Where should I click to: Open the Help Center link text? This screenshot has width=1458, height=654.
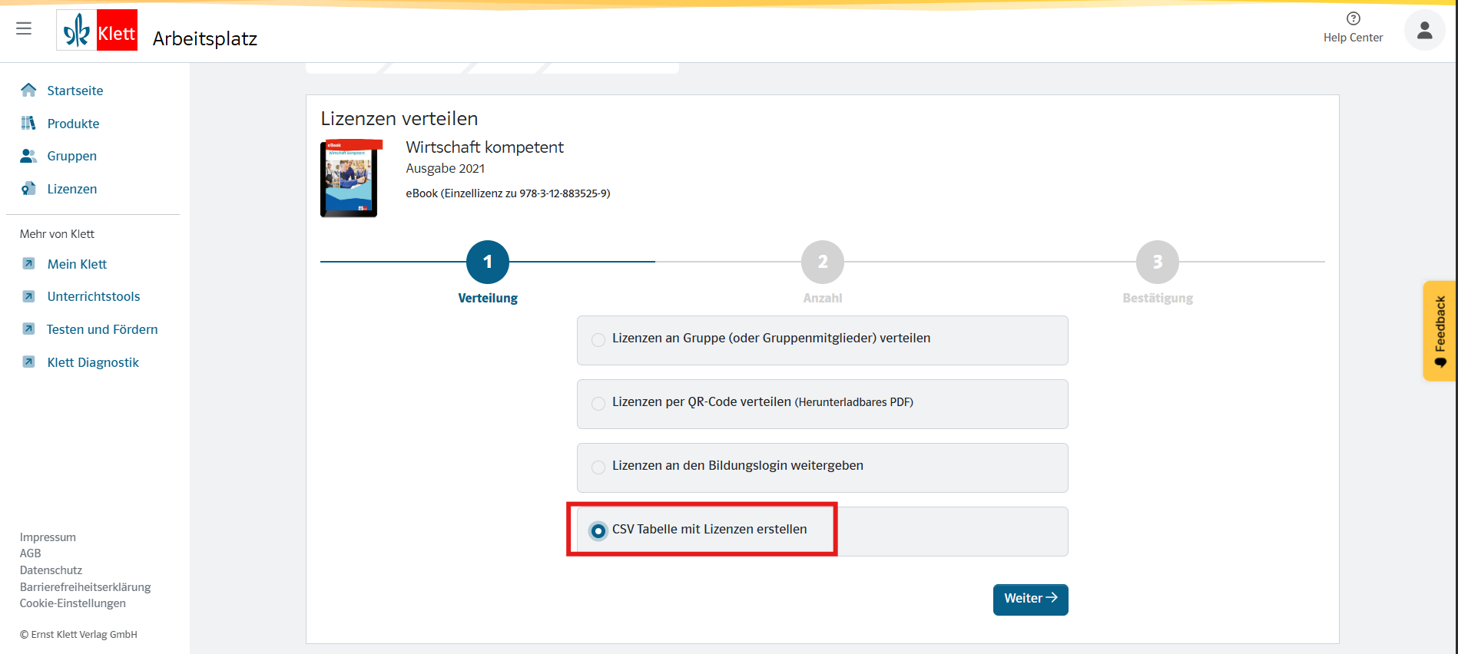pyautogui.click(x=1353, y=38)
